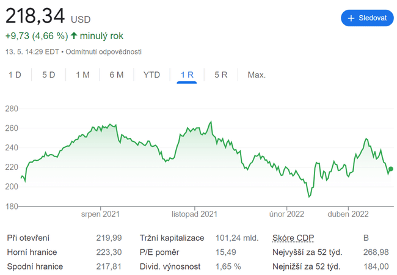Screen dimensions: 397x275
Task: Select the YTD tab
Action: (151, 75)
